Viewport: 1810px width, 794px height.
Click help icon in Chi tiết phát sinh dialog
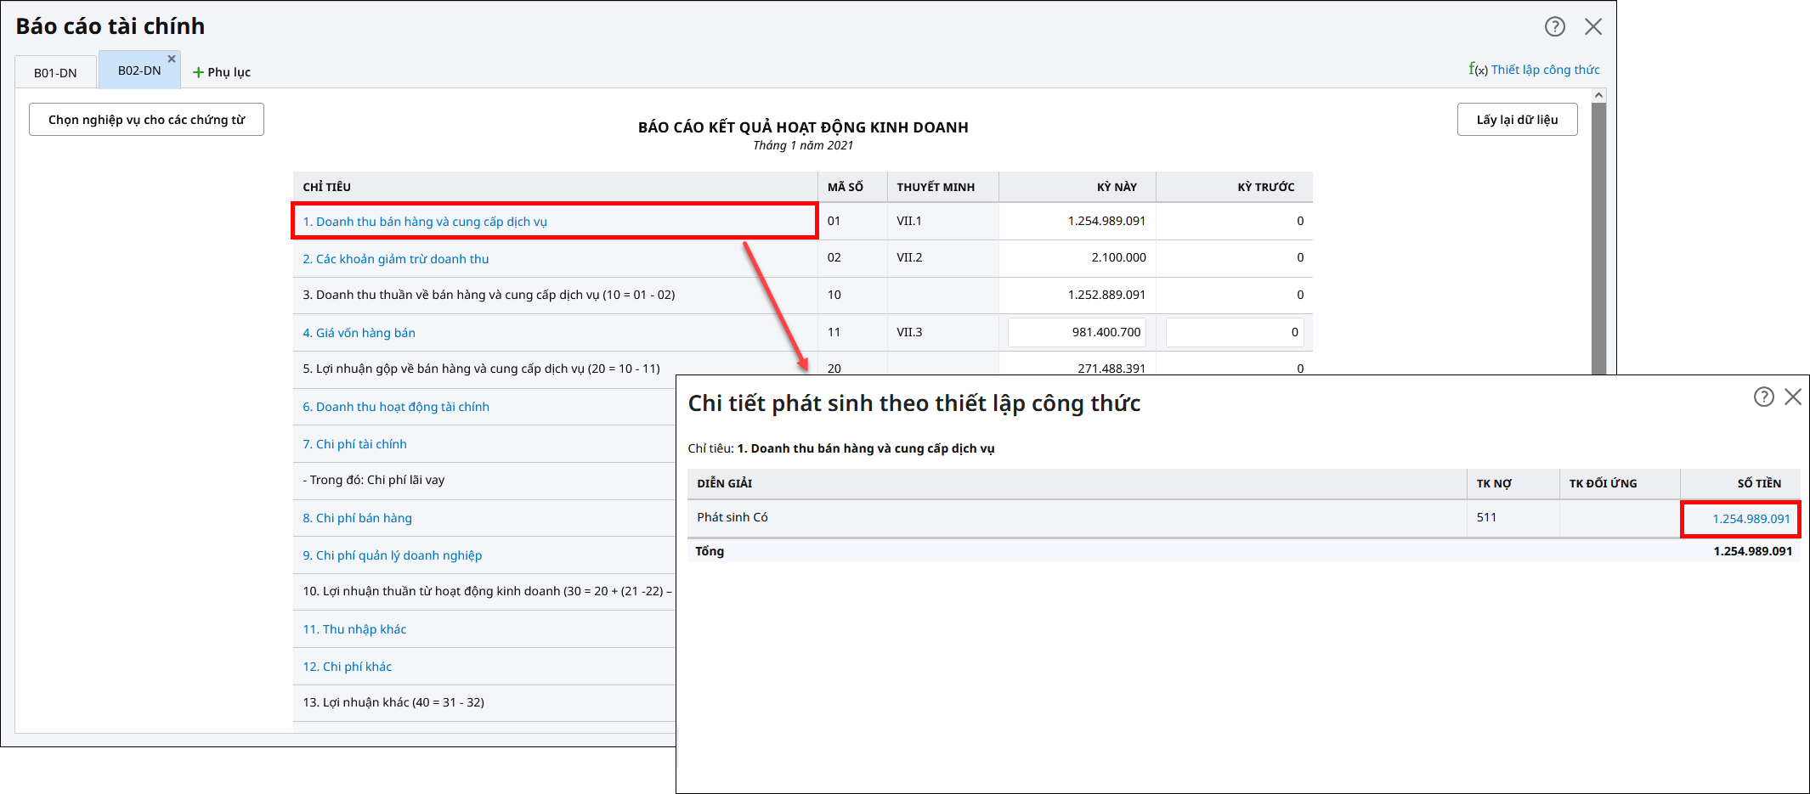pyautogui.click(x=1763, y=397)
